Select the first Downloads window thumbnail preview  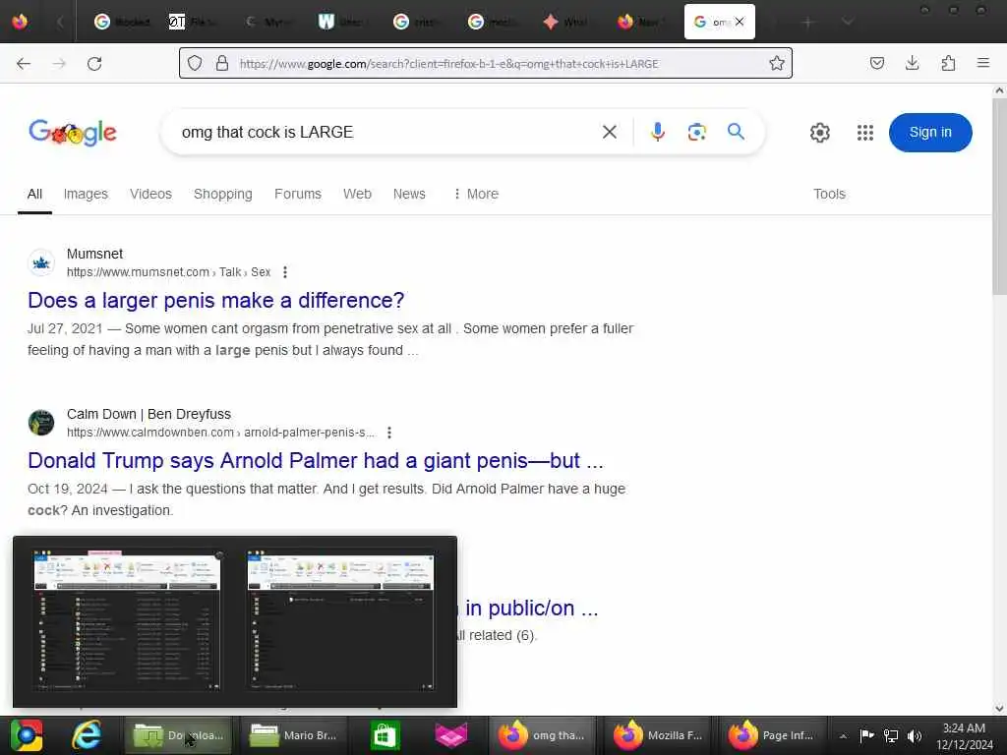click(x=127, y=620)
